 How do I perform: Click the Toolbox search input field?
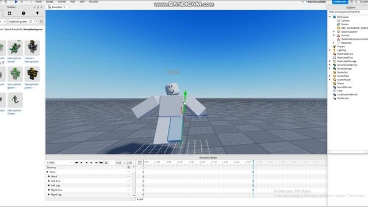click(x=19, y=21)
